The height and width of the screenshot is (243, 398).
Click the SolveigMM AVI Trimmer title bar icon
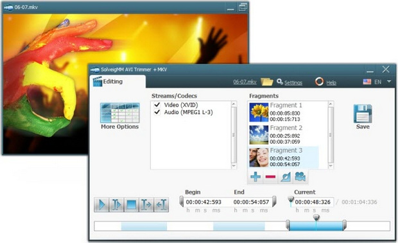95,69
